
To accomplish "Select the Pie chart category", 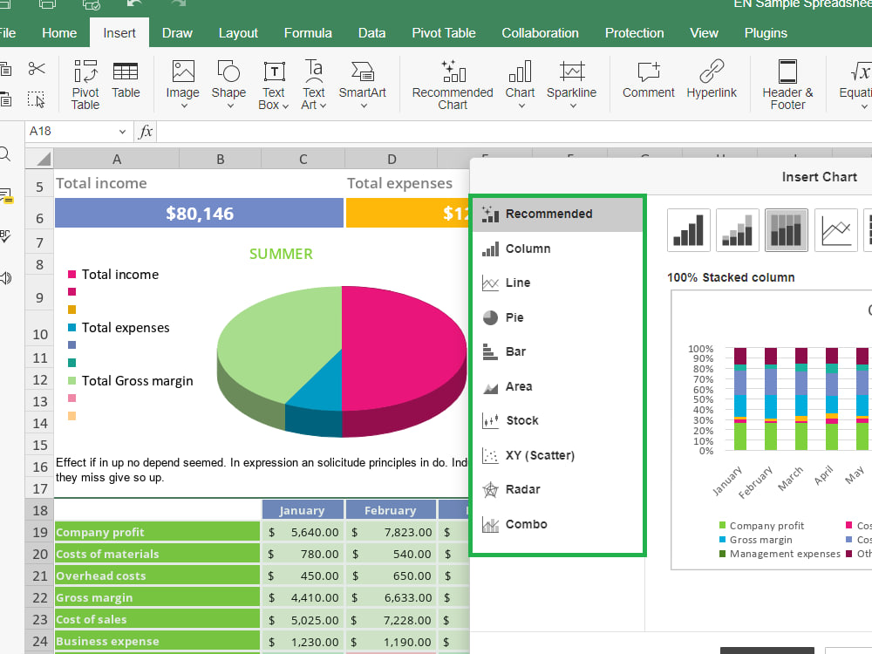I will (x=557, y=317).
